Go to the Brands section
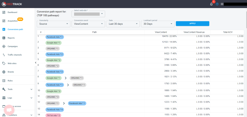The image size is (247, 117). coord(11,72)
